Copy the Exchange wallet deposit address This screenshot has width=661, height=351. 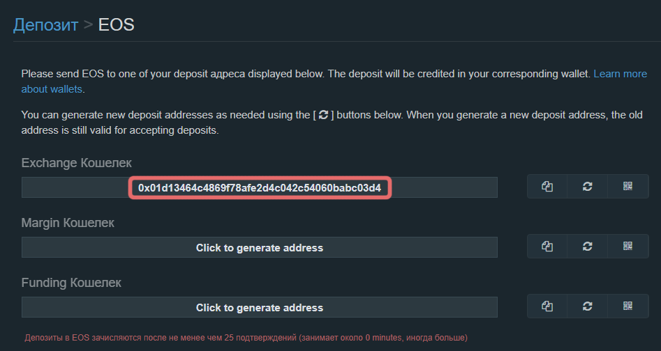pyautogui.click(x=547, y=187)
